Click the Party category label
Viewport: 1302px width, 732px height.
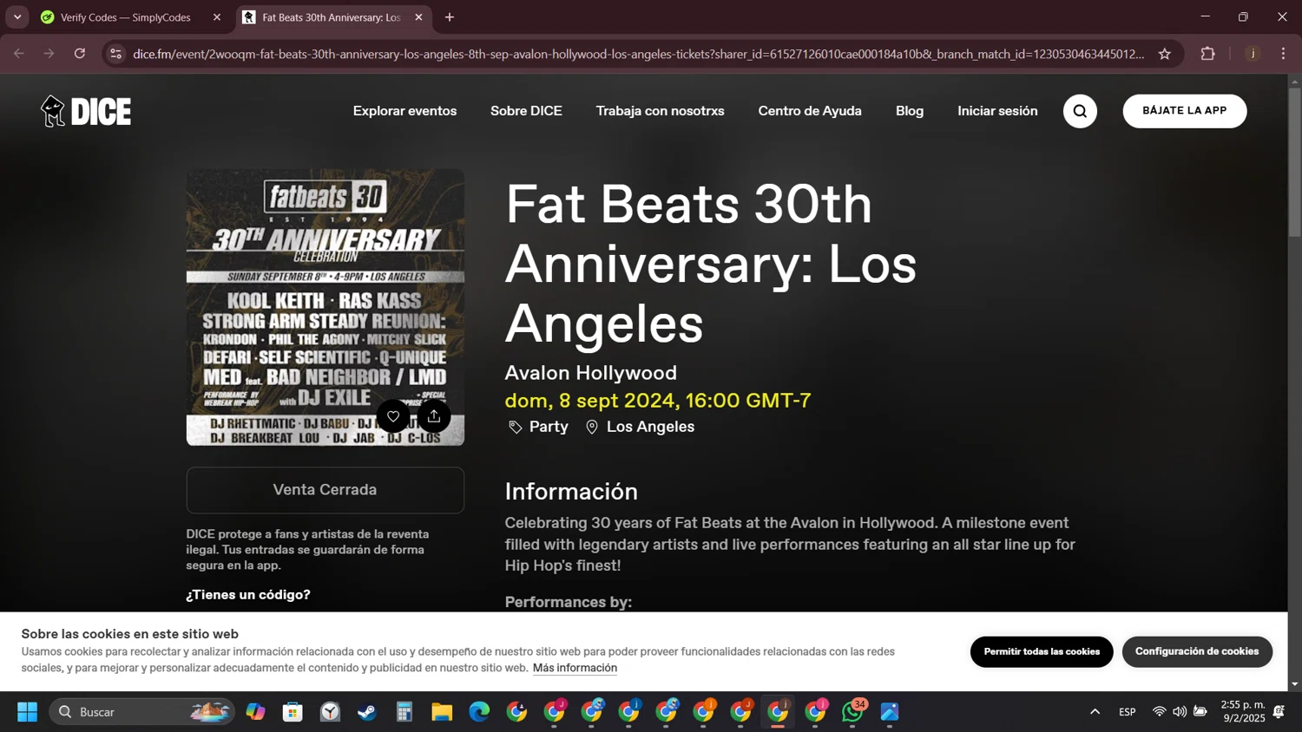click(549, 427)
